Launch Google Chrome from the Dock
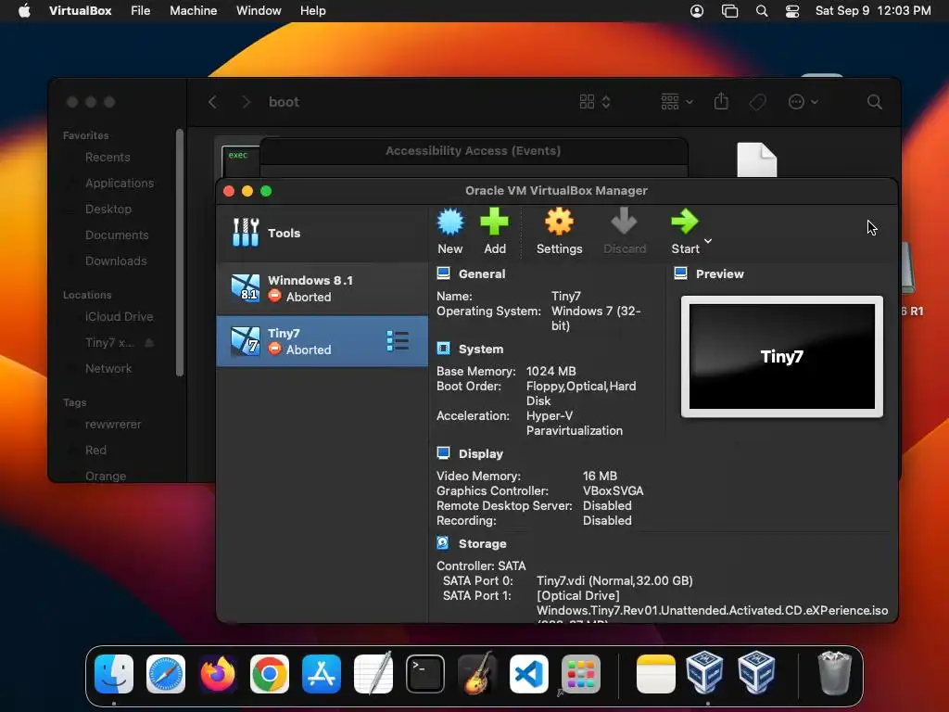Image resolution: width=949 pixels, height=712 pixels. 270,674
